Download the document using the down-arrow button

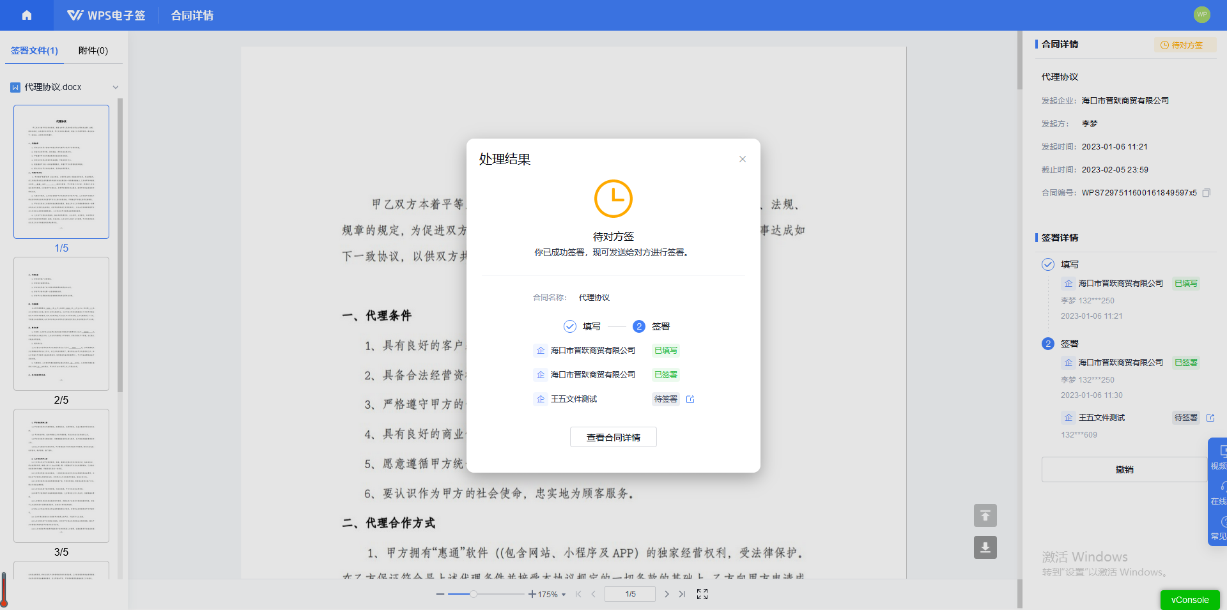point(985,547)
